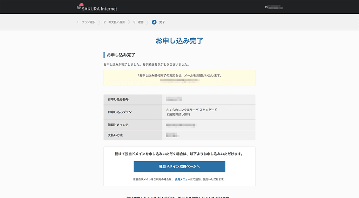The image size is (359, 198).
Task: Select step 2 お支払い選択
Action: click(114, 22)
